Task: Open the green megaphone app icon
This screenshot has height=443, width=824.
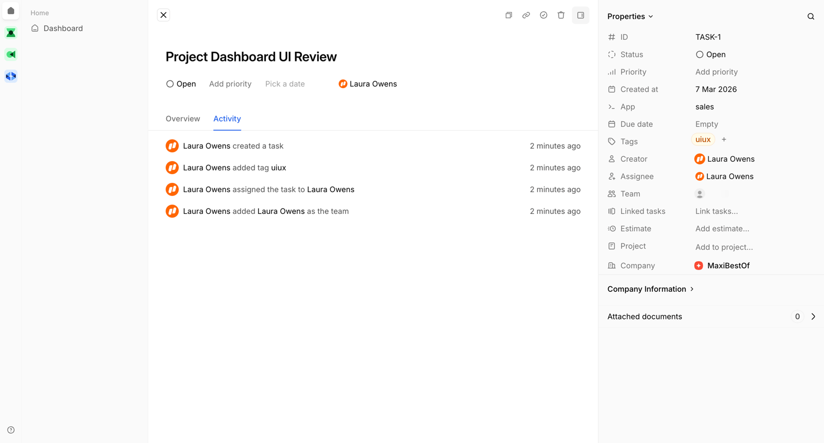Action: click(11, 54)
